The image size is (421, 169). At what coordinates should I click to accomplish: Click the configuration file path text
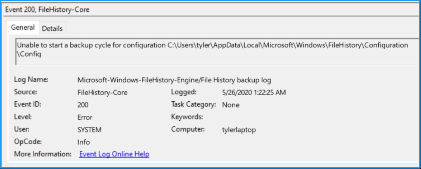point(212,50)
